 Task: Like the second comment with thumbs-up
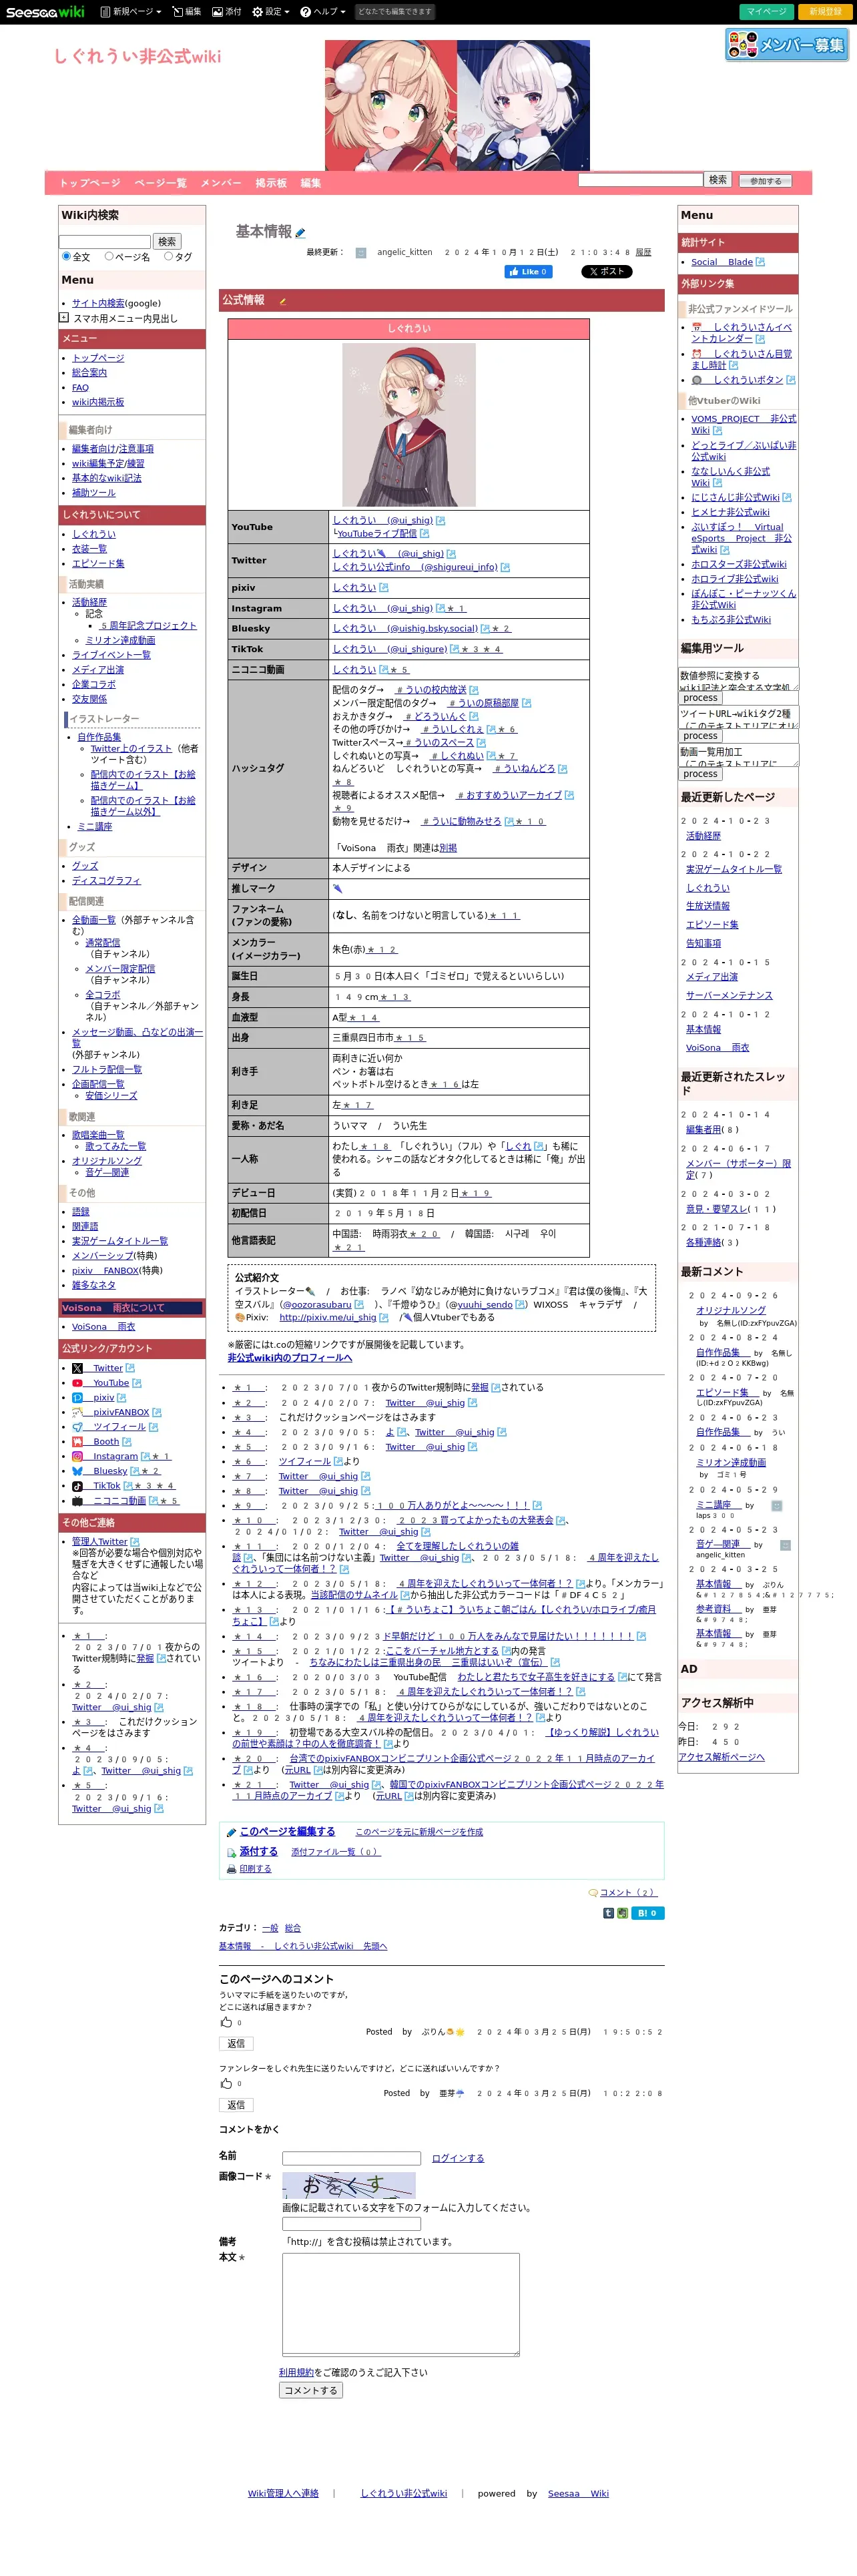click(226, 2083)
